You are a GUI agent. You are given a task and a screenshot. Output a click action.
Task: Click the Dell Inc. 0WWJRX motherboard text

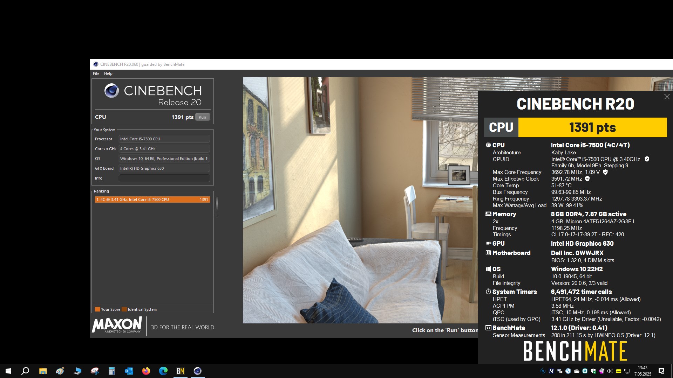577,253
